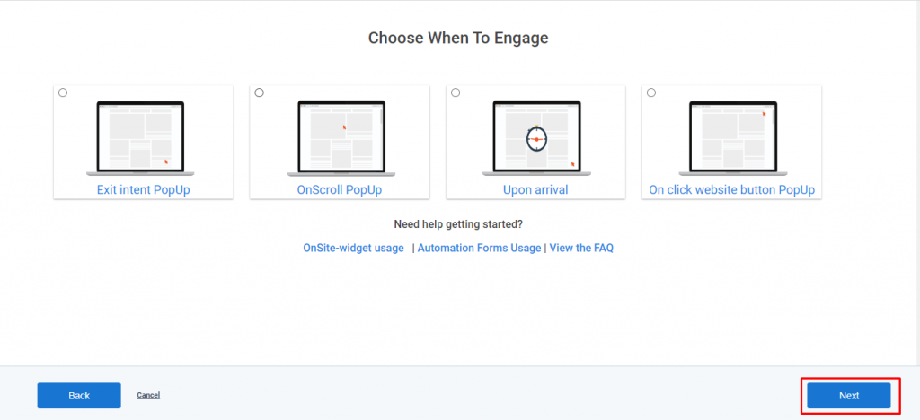
Task: Click the OnScroll laptop illustration
Action: pyautogui.click(x=341, y=138)
